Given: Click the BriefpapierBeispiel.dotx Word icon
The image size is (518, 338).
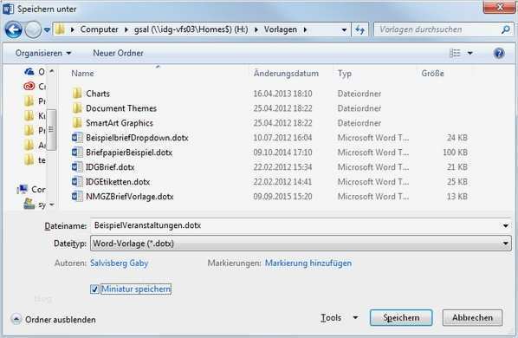Looking at the screenshot, I should [77, 153].
